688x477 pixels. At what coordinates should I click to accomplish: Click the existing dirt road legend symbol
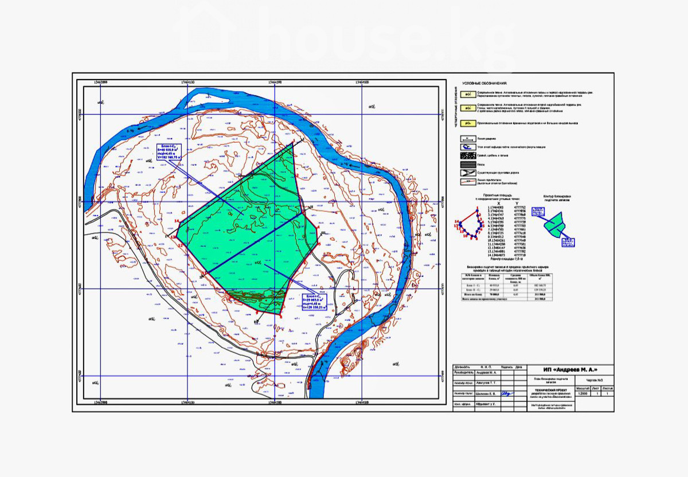468,172
